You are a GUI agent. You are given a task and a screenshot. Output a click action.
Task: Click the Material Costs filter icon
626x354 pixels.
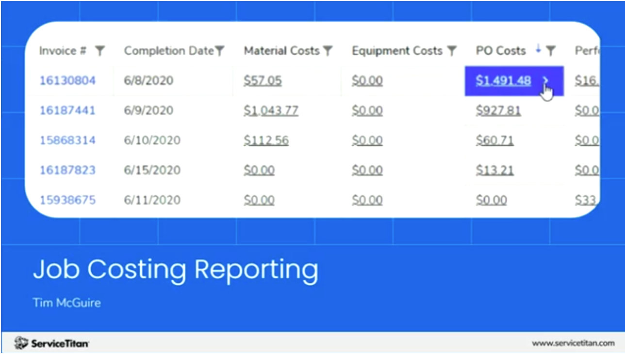pyautogui.click(x=329, y=50)
